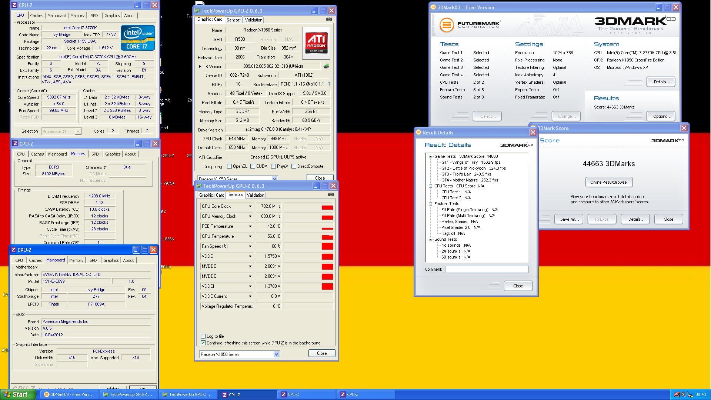Select GT1 Wings of Fury result row
The width and height of the screenshot is (711, 400).
(x=471, y=162)
